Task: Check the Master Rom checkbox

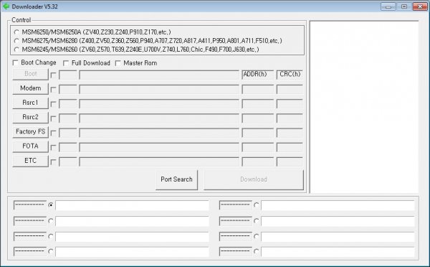Action: 118,63
